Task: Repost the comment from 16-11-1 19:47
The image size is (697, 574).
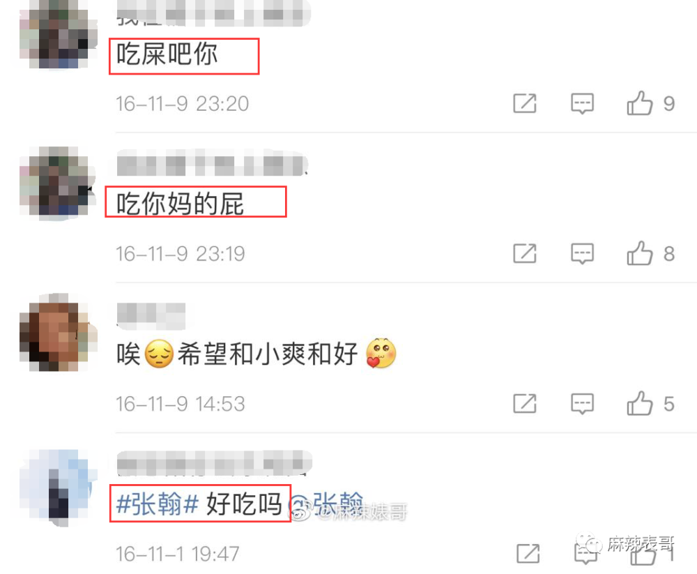Action: (x=528, y=554)
